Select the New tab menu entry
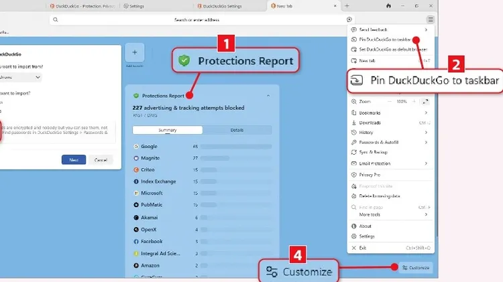 point(390,60)
